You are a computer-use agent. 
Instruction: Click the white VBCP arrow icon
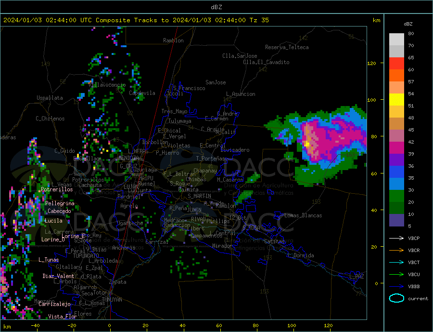pos(396,238)
